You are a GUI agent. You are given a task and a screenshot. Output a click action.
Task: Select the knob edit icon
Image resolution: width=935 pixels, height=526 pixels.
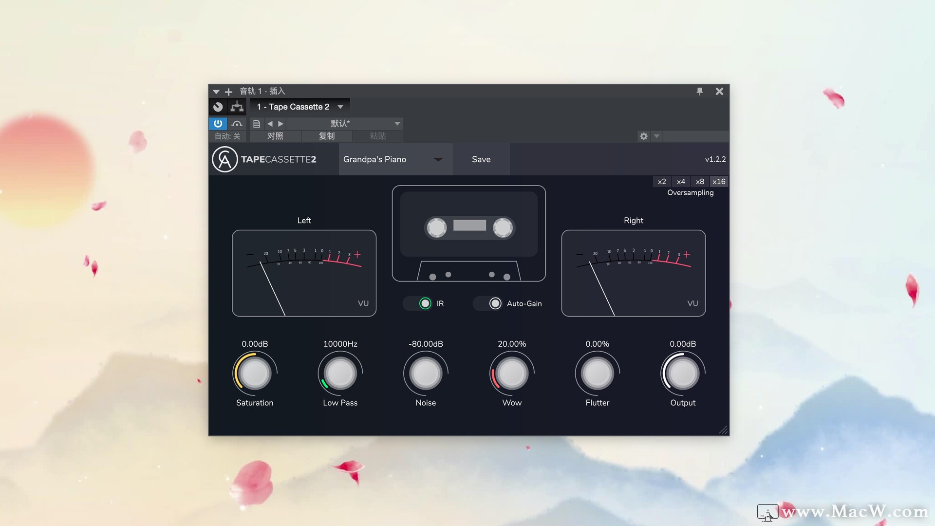click(x=218, y=106)
